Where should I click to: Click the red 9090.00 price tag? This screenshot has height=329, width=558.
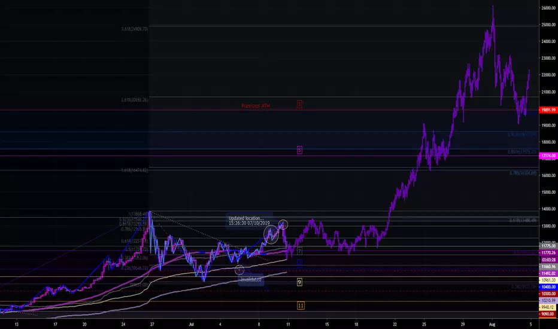(x=548, y=314)
